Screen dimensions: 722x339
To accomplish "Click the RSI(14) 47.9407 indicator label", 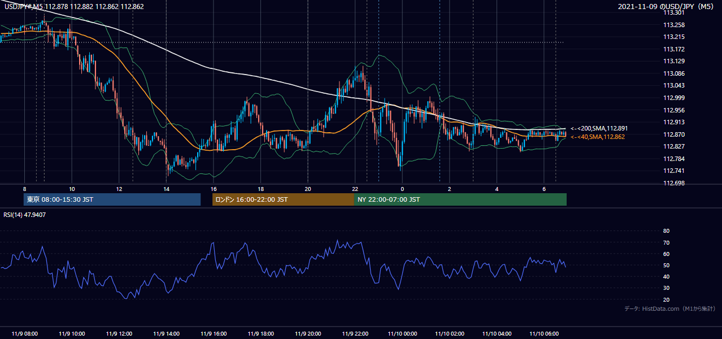I will click(25, 215).
